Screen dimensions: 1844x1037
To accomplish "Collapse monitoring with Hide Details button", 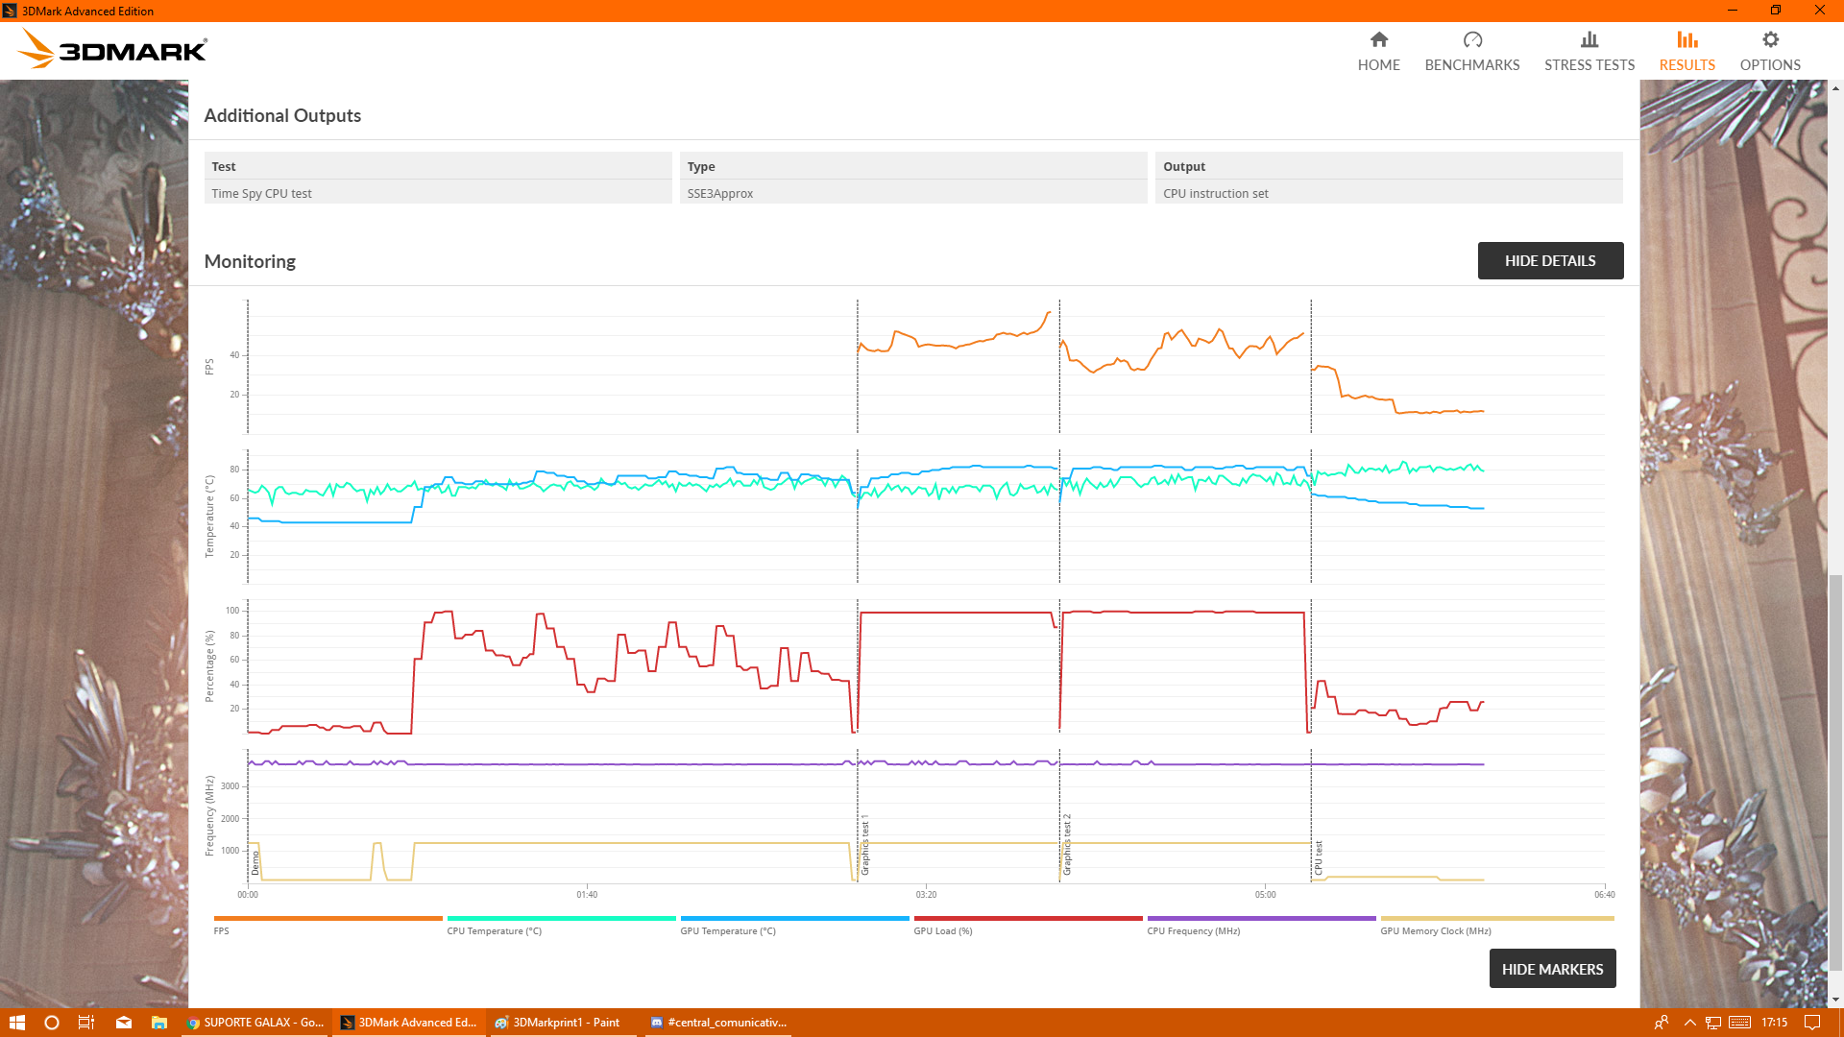I will click(x=1550, y=261).
